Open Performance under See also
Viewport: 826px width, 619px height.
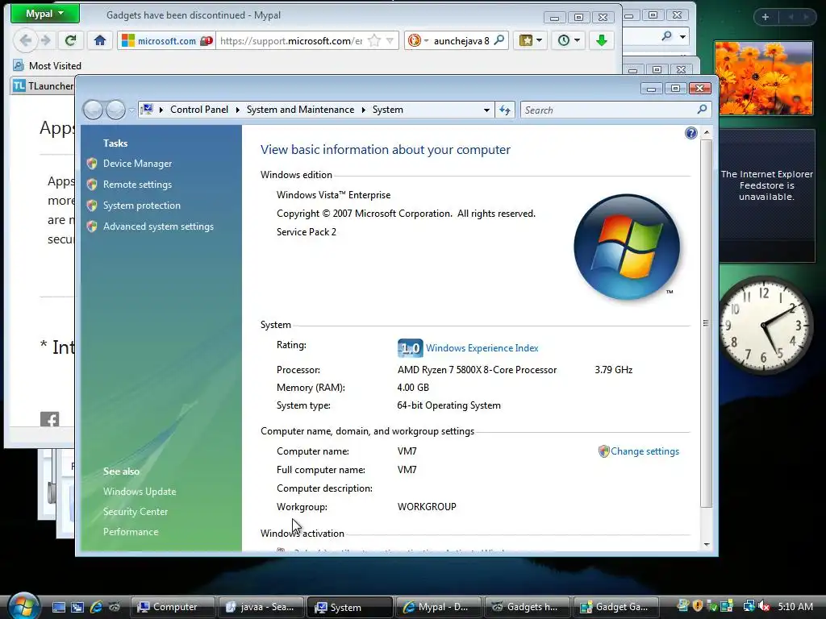[131, 532]
